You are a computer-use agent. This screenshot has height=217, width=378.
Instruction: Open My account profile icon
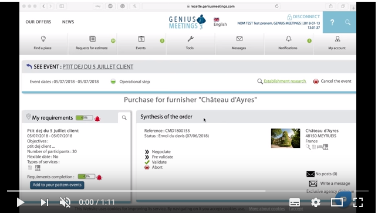(x=337, y=43)
